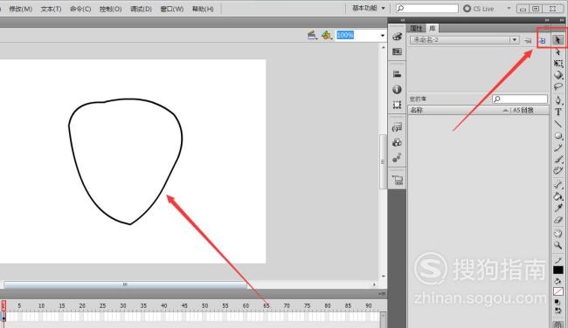Screen dimensions: 568x328
Task: Select the Hand tool
Action: [x=558, y=234]
